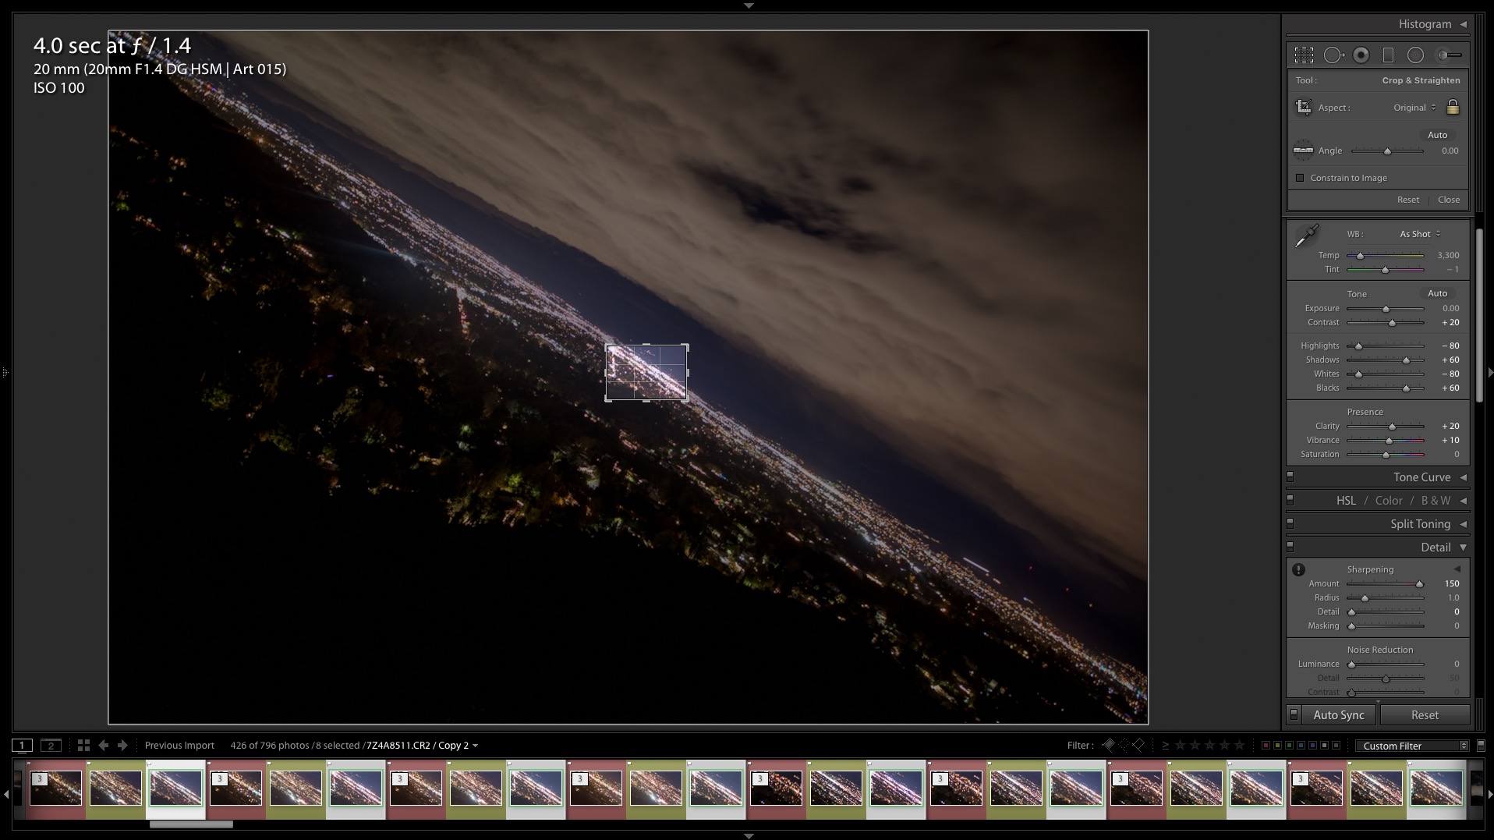Open the Aspect Original dropdown
The width and height of the screenshot is (1494, 840).
(1414, 108)
